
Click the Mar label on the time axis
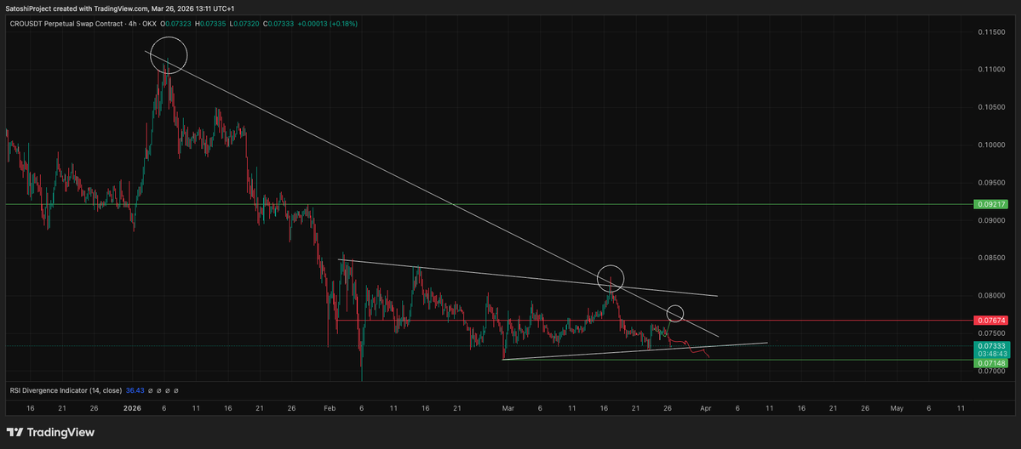click(x=508, y=408)
